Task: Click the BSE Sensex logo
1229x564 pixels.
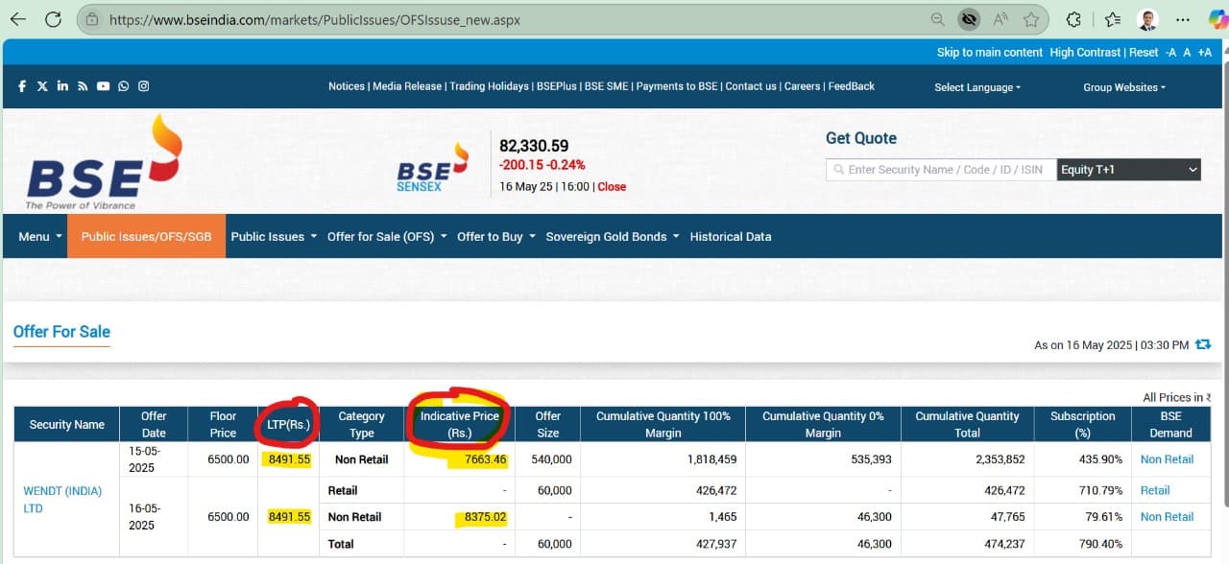Action: 432,168
